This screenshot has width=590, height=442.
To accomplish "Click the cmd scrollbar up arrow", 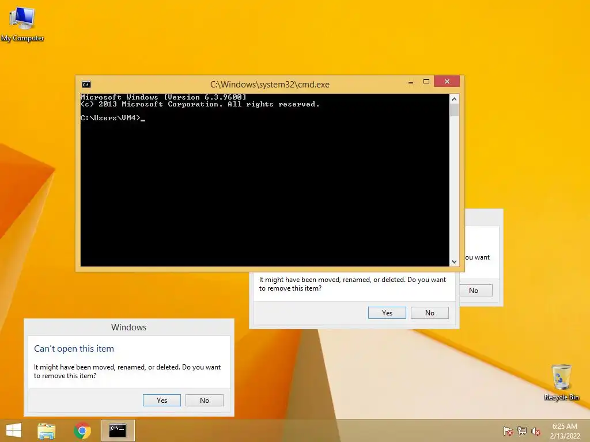I will pyautogui.click(x=454, y=99).
